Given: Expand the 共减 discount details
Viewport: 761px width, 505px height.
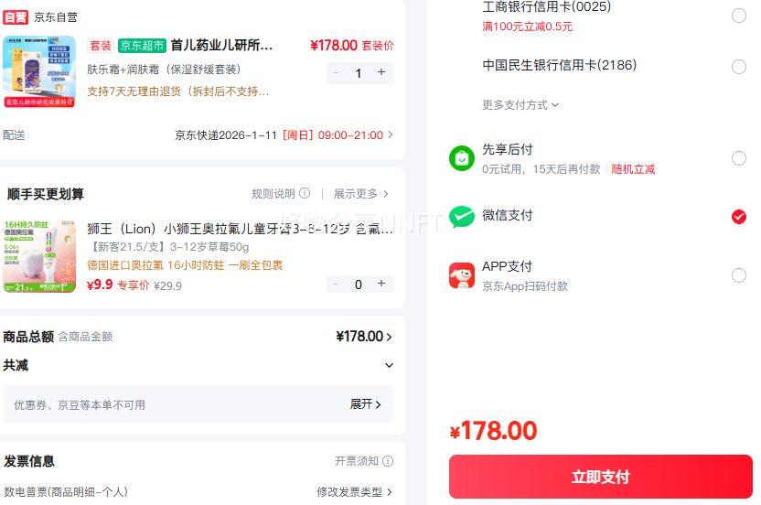Looking at the screenshot, I should pos(389,365).
